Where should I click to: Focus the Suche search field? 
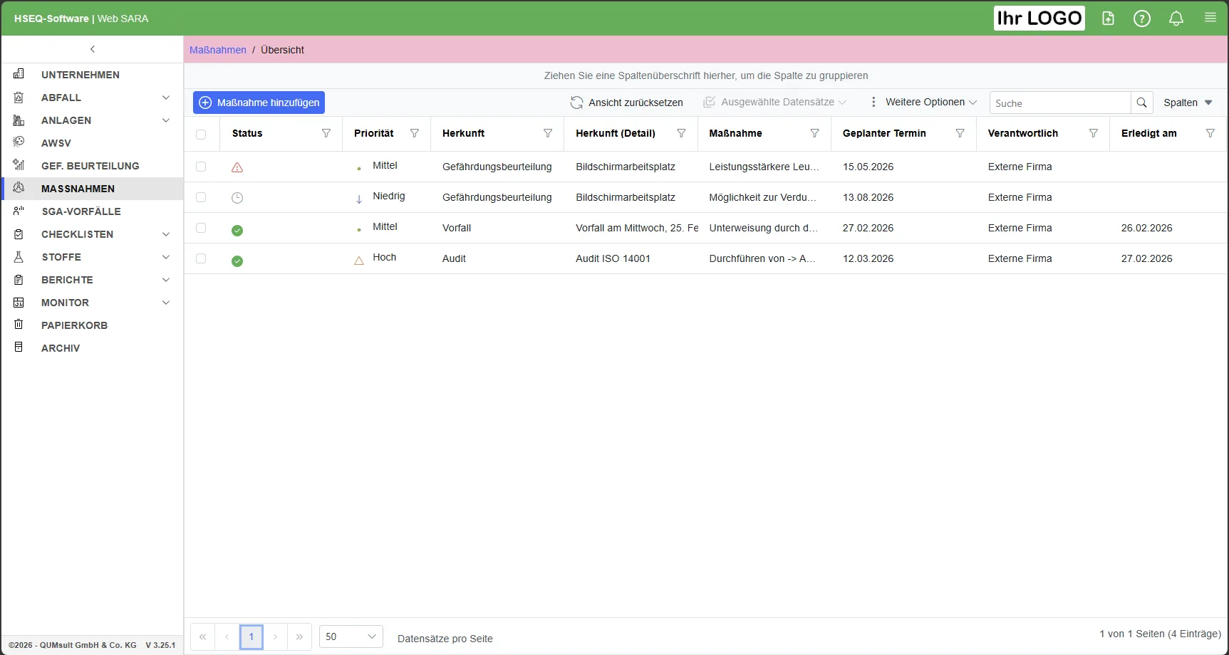1060,103
